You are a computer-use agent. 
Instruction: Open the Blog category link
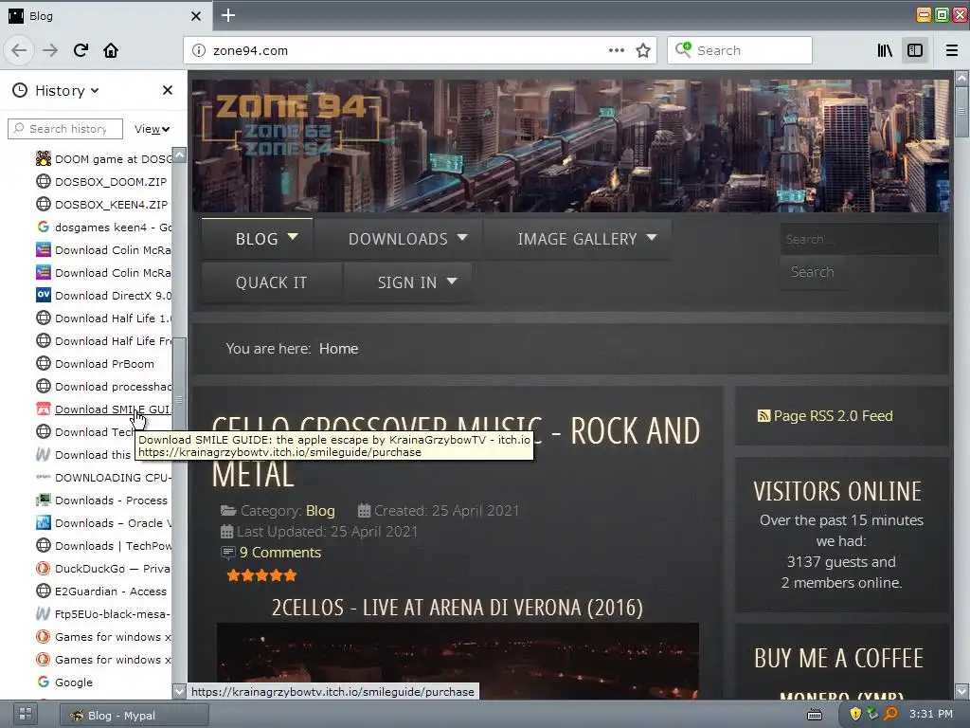click(x=320, y=511)
